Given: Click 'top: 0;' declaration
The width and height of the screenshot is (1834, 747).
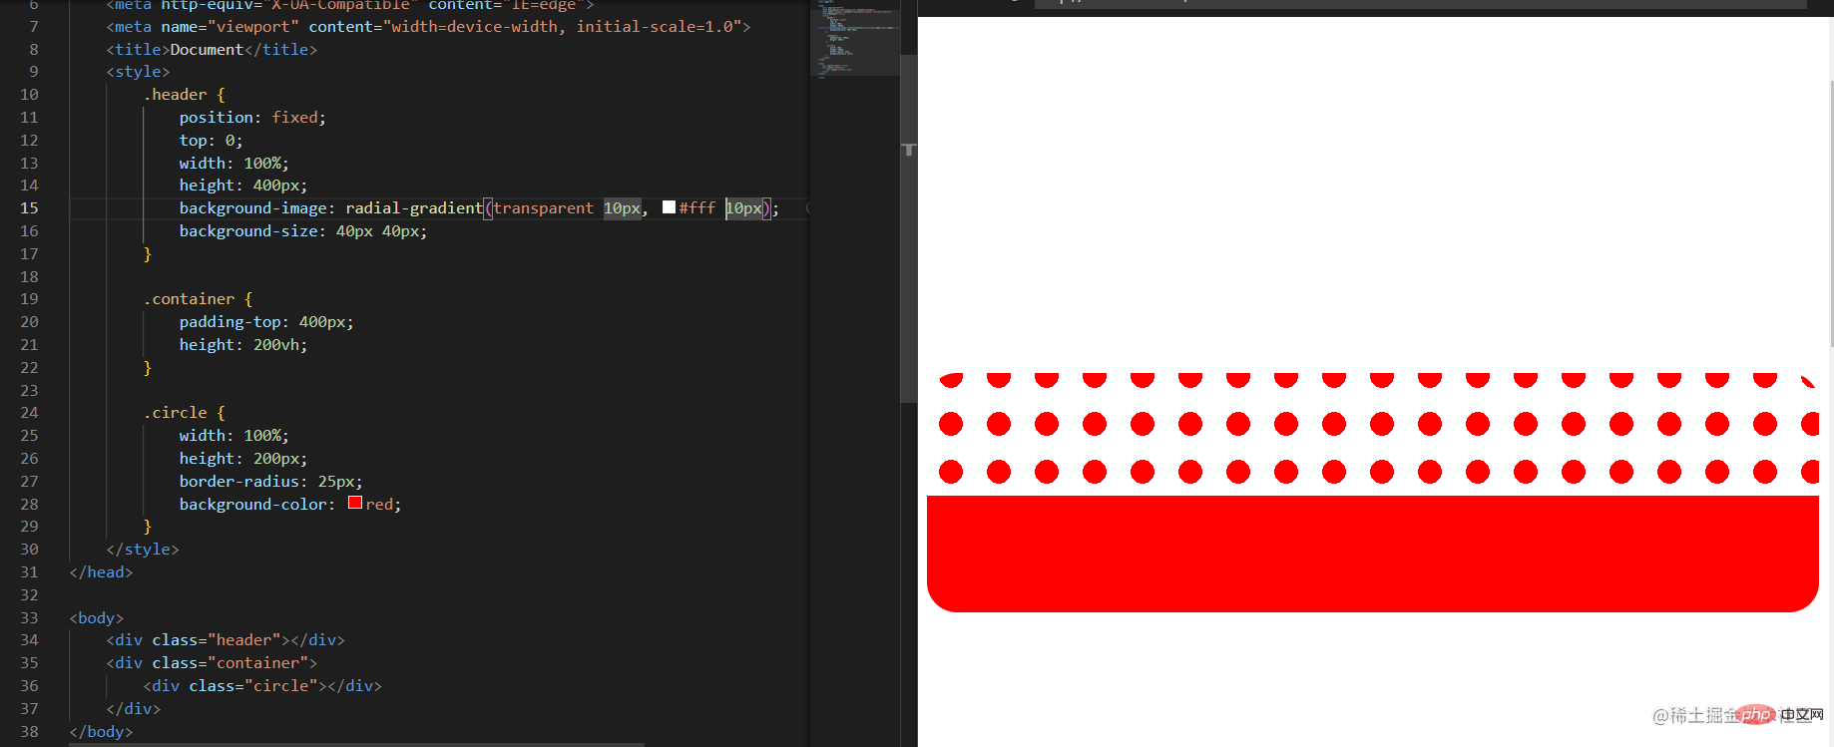Looking at the screenshot, I should pos(211,141).
